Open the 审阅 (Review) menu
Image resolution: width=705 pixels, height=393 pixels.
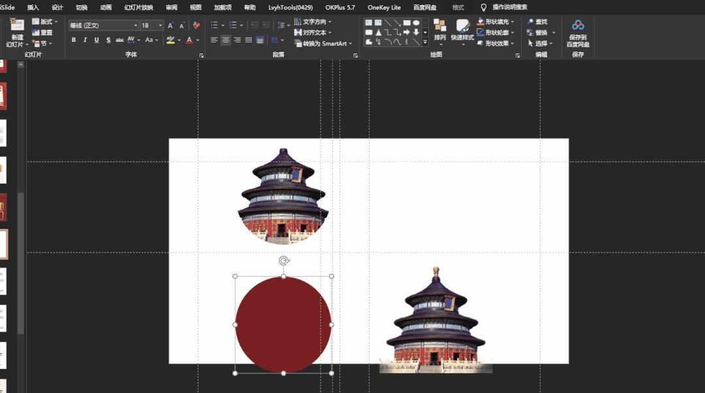tap(172, 8)
